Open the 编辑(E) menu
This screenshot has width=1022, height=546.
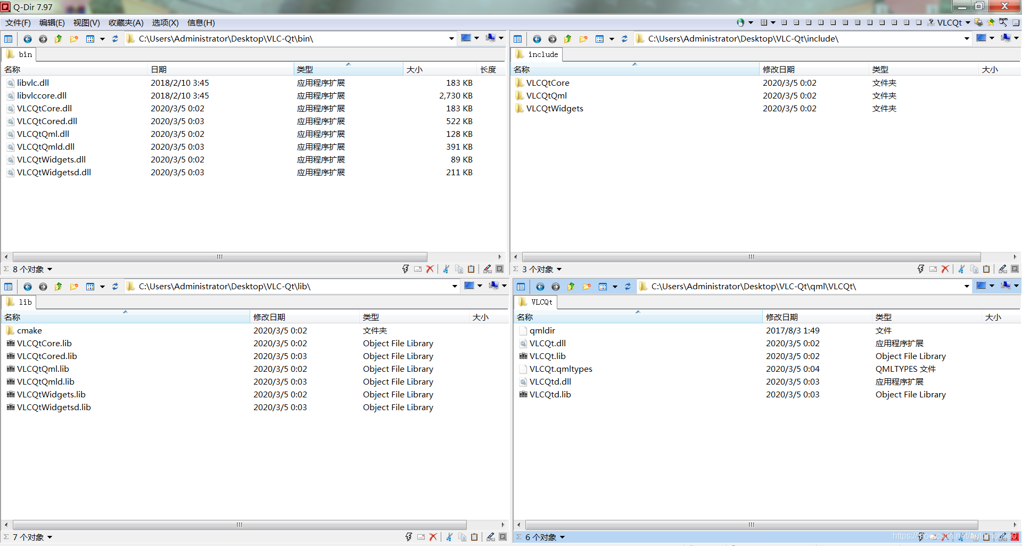coord(52,22)
